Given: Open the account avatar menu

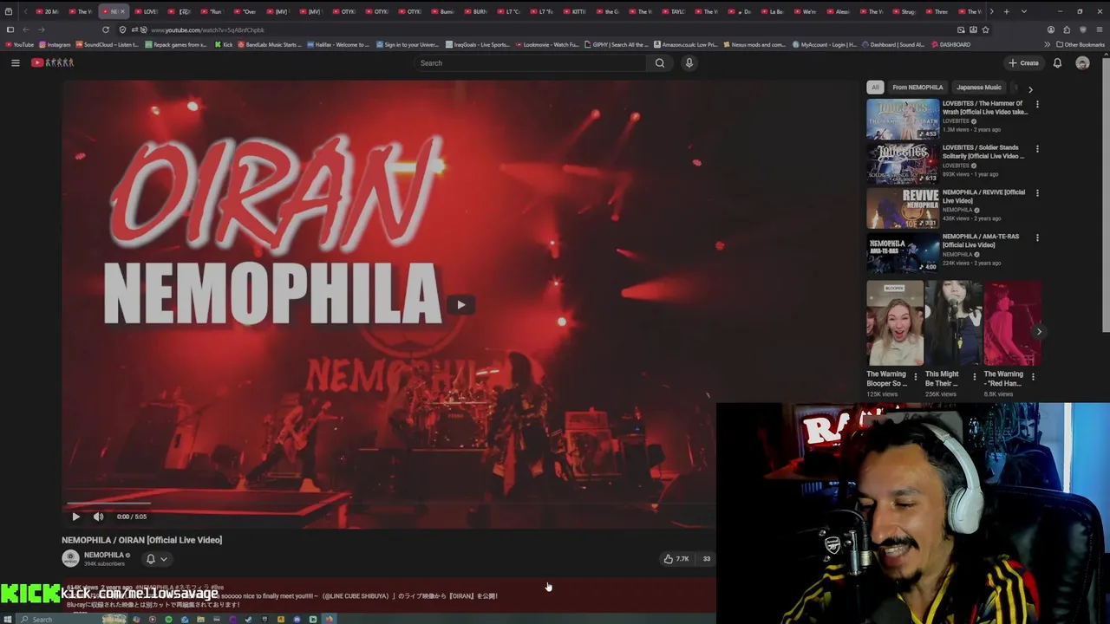Looking at the screenshot, I should click(x=1082, y=62).
